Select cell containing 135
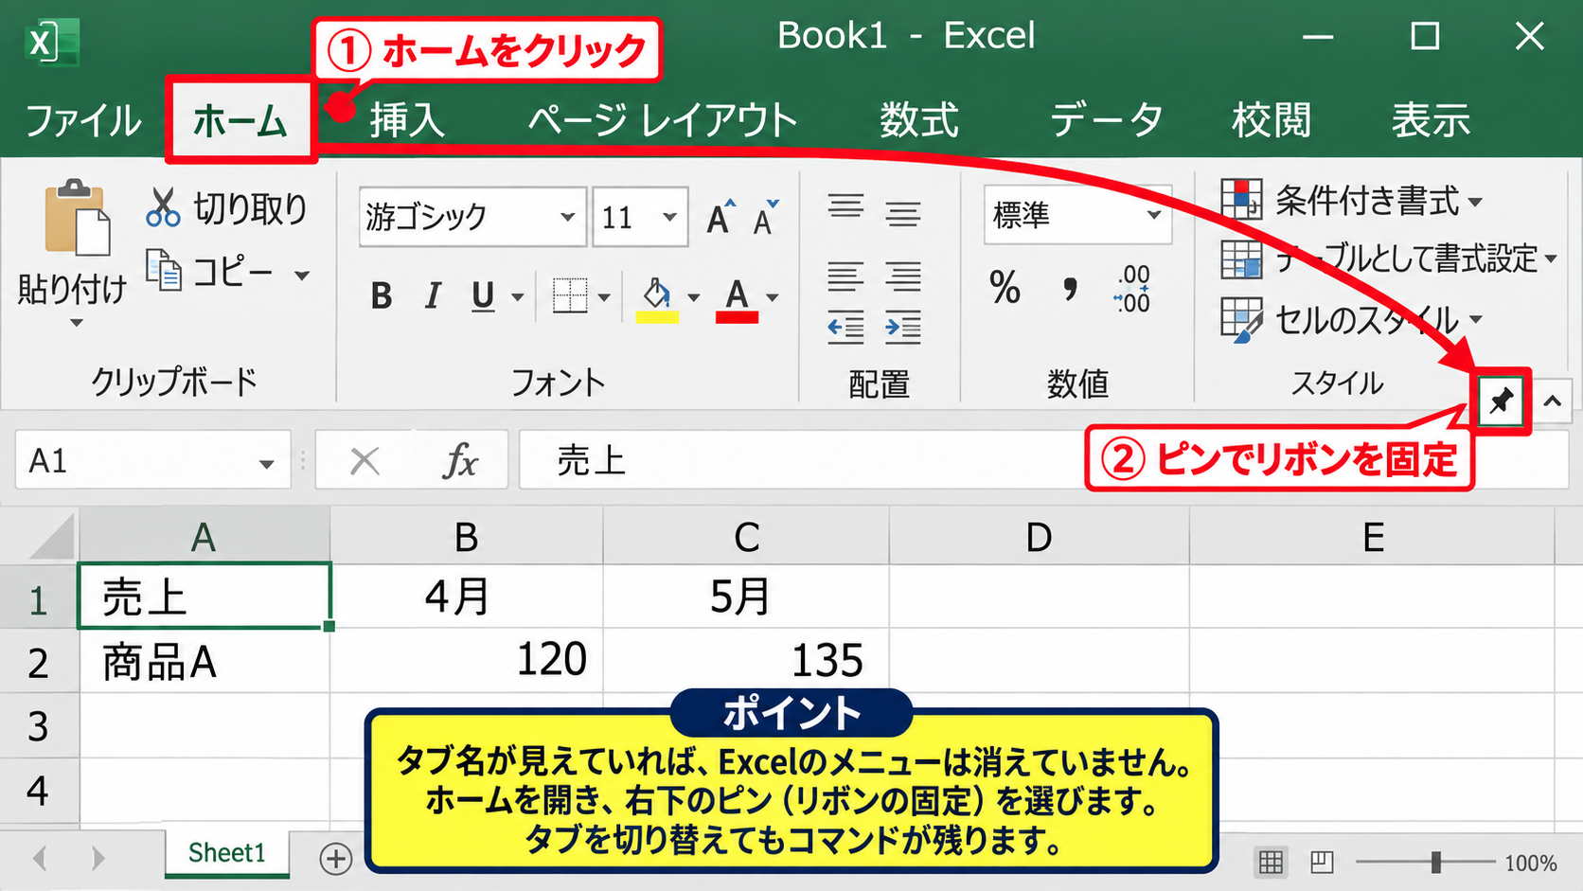The height and width of the screenshot is (891, 1583). tap(746, 660)
